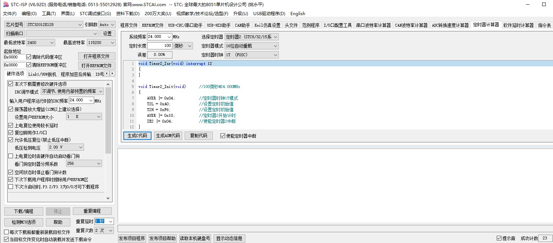Open serial port selection dropdown

[x=62, y=34]
